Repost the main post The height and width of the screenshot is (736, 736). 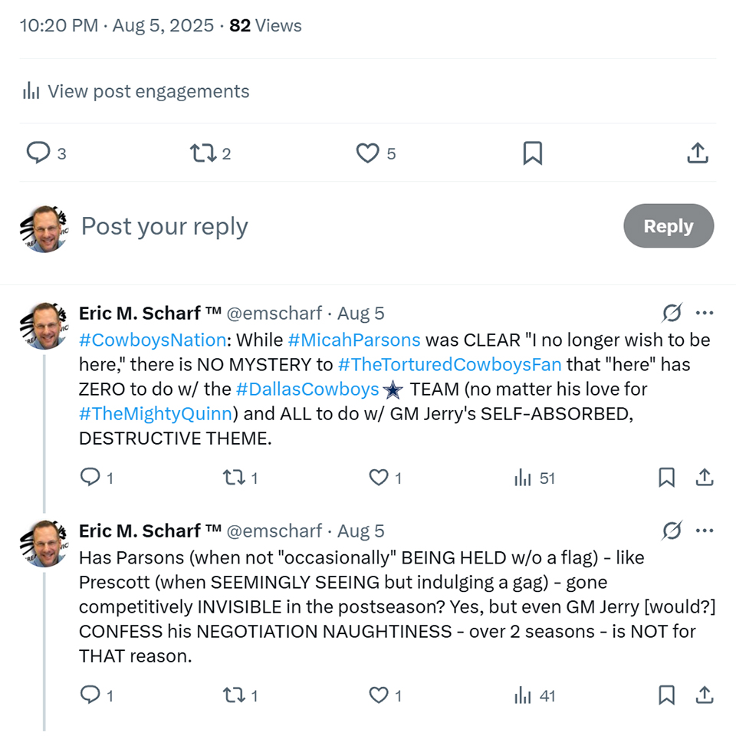click(x=203, y=153)
